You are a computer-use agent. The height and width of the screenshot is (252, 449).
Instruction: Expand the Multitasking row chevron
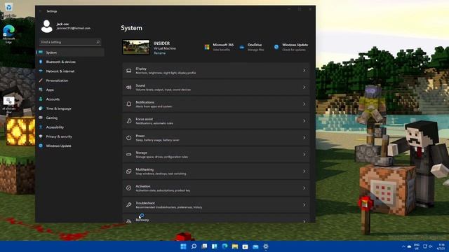click(304, 171)
